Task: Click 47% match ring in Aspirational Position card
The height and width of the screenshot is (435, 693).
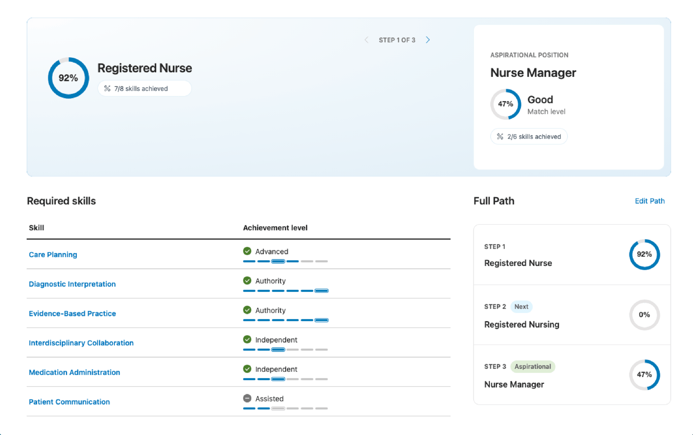Action: 506,104
